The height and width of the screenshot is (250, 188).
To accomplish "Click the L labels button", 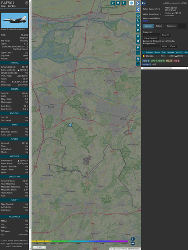I will point(138,21).
